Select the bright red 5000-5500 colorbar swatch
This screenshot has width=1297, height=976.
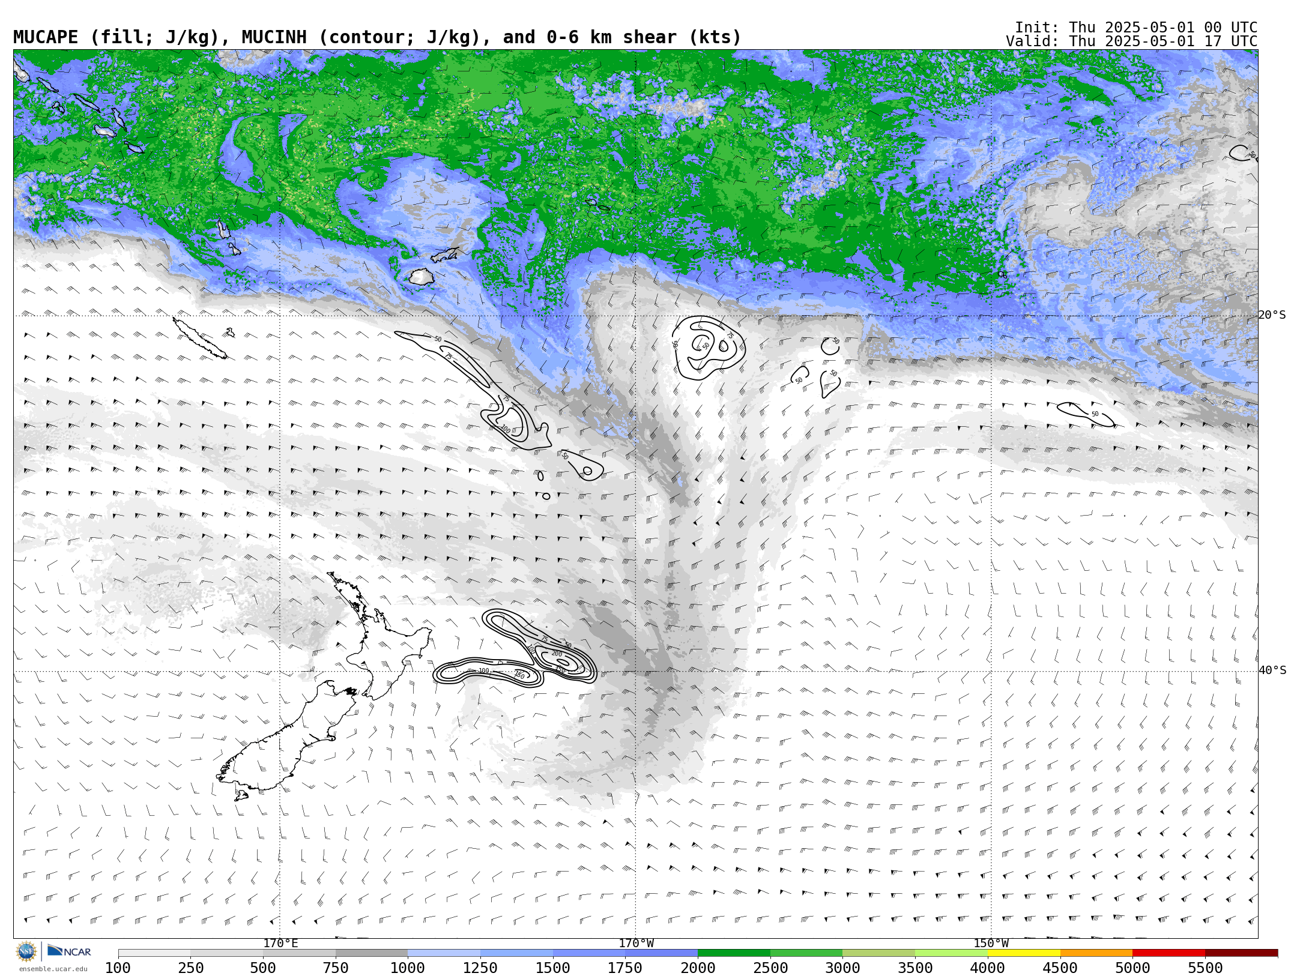[x=1169, y=953]
